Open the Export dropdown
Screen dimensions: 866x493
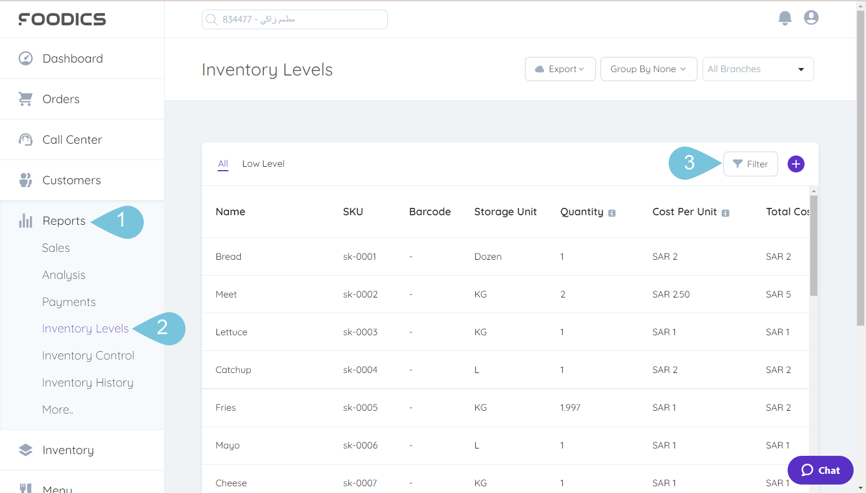pyautogui.click(x=560, y=69)
